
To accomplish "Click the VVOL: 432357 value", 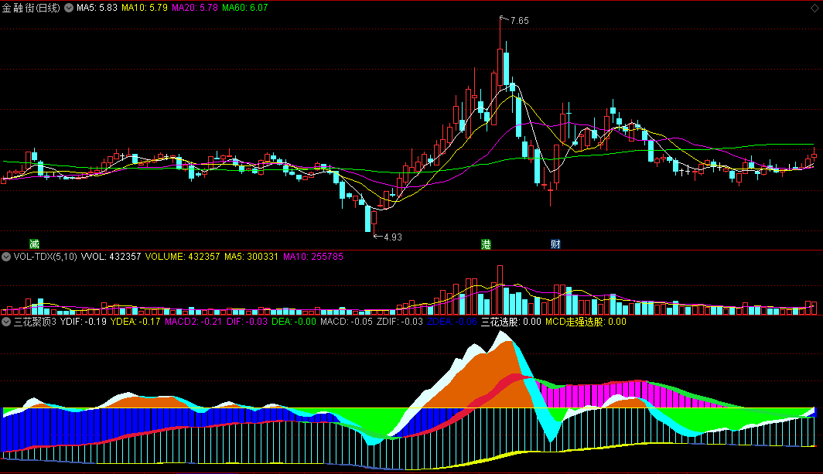I will click(x=111, y=257).
